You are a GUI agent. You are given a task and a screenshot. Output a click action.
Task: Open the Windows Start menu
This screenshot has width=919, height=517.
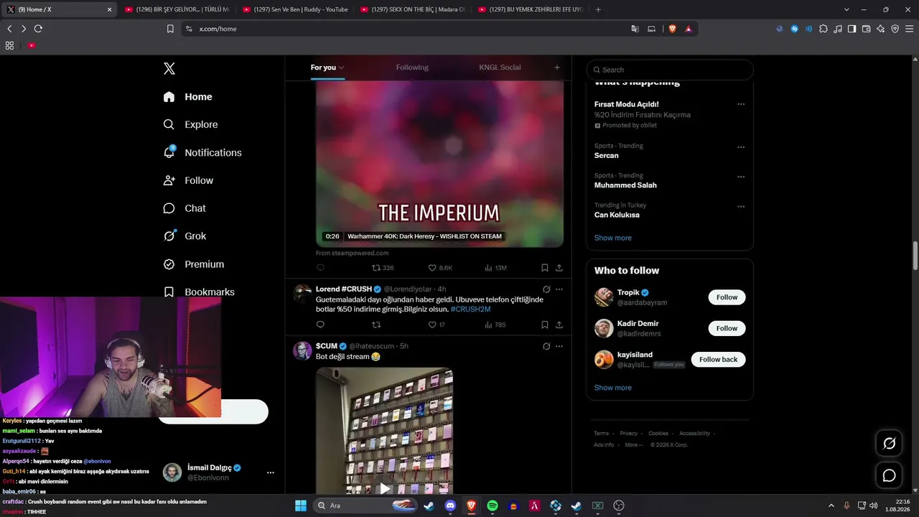coord(301,506)
